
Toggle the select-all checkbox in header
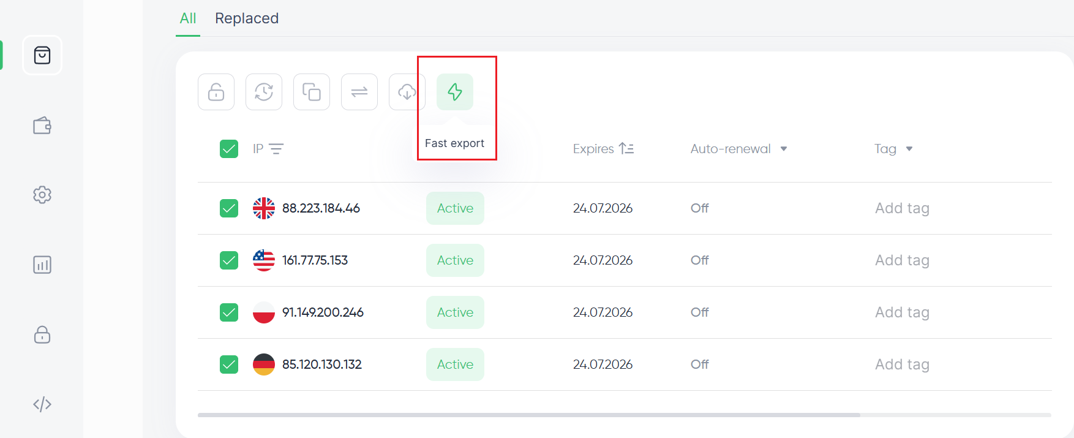coord(229,149)
